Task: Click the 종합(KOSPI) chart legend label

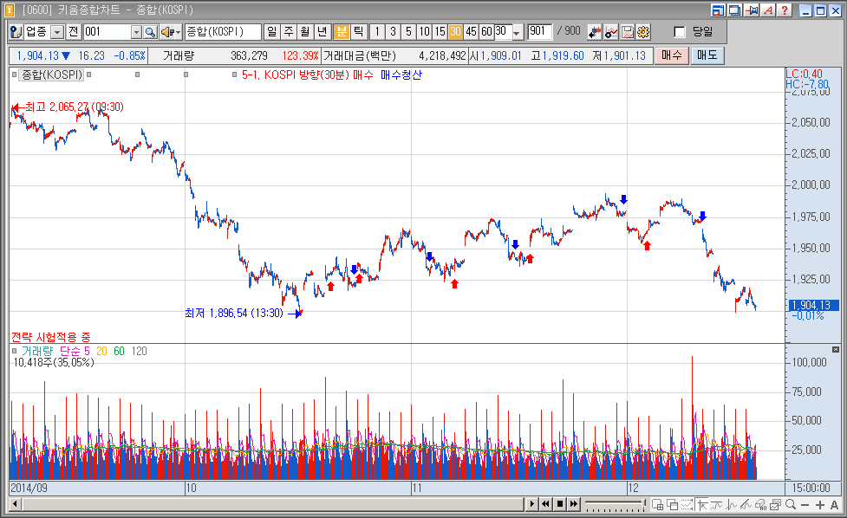Action: tap(51, 75)
